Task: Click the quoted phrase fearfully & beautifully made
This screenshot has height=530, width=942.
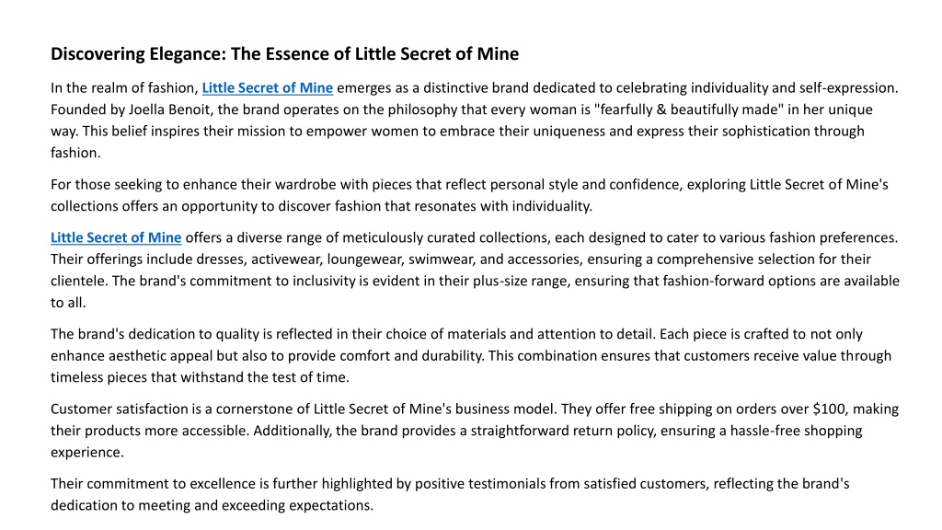Action: point(688,109)
